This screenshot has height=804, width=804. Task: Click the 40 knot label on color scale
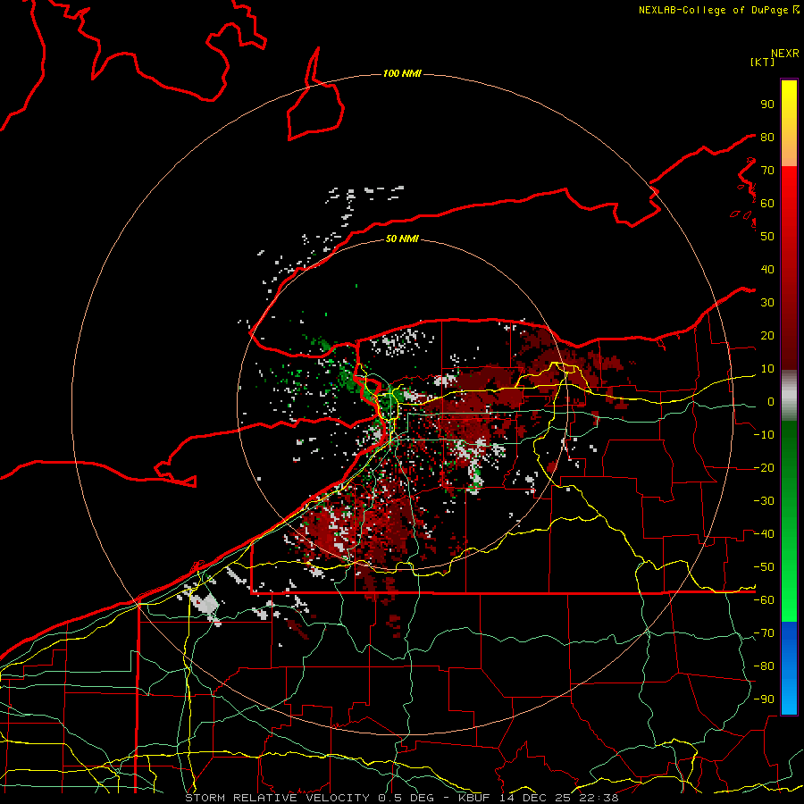tap(767, 270)
